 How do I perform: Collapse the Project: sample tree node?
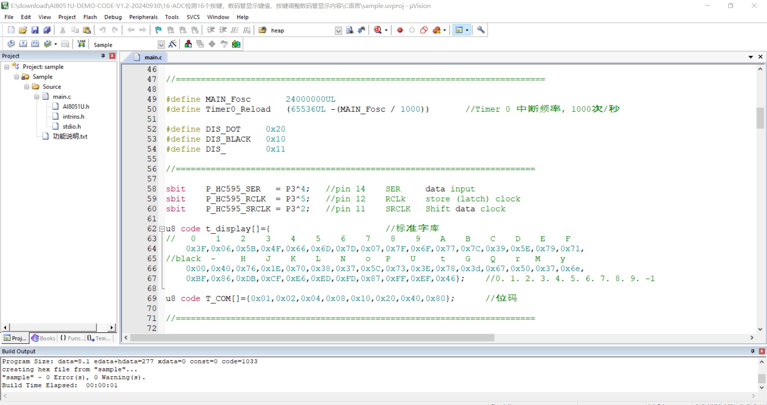pos(7,67)
